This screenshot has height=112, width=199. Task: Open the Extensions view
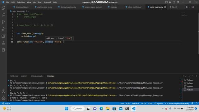pos(3,36)
